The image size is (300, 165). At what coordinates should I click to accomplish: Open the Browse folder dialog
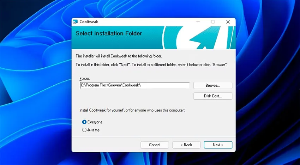[x=213, y=85]
